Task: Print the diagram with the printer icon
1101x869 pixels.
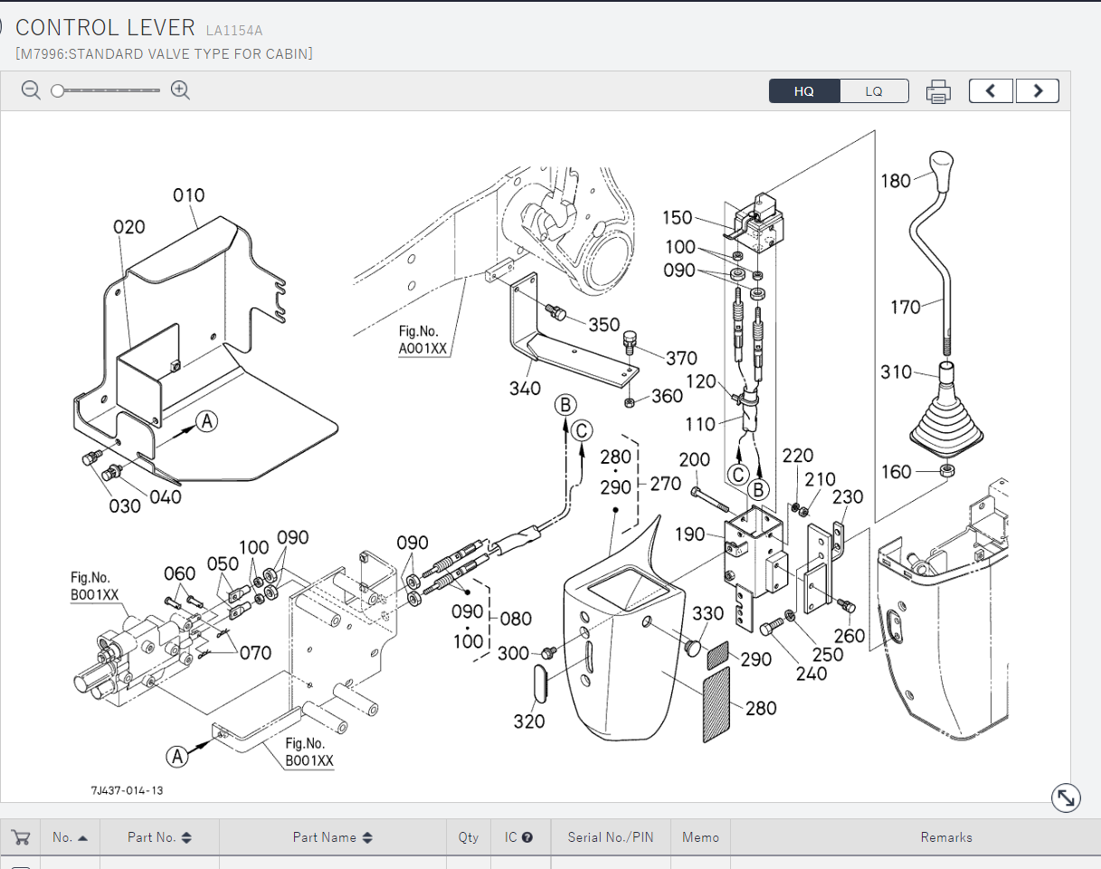Action: coord(938,91)
